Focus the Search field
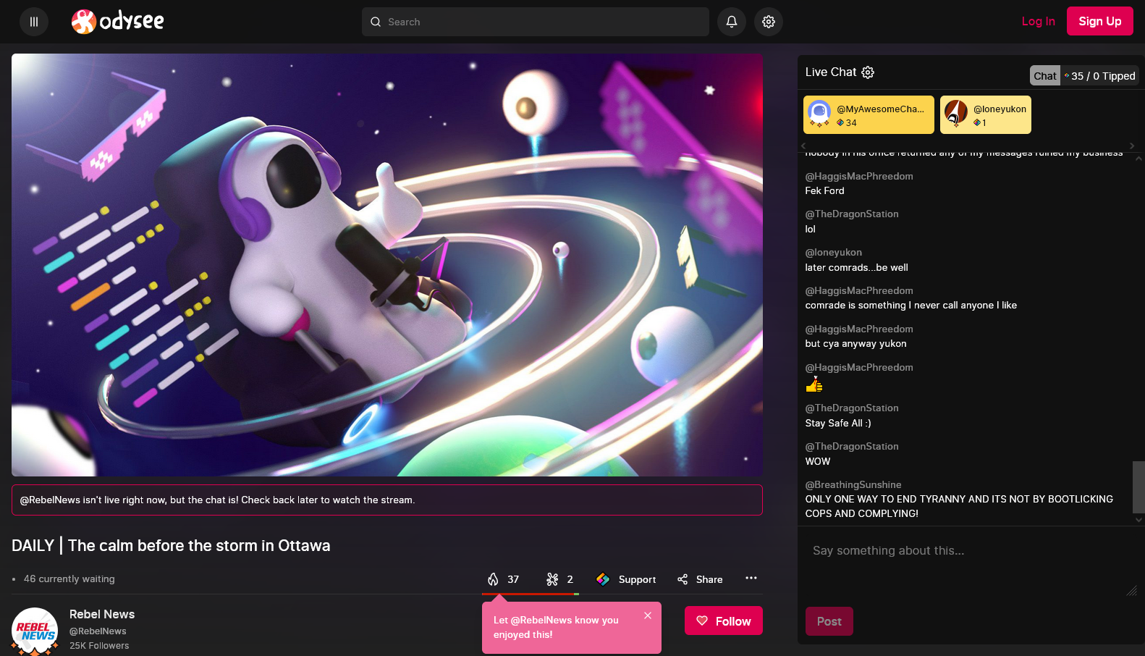The image size is (1145, 656). click(536, 22)
